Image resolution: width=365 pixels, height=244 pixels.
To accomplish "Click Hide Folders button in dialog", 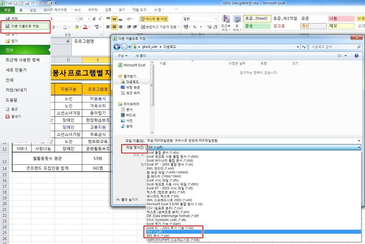I will pos(127,199).
